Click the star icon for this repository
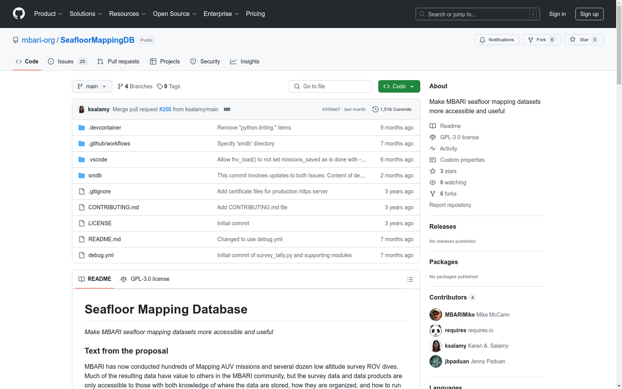The height and width of the screenshot is (389, 622). pyautogui.click(x=573, y=39)
